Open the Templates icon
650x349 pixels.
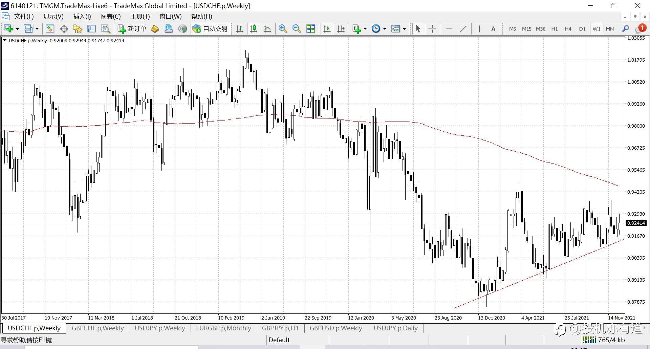coord(395,29)
